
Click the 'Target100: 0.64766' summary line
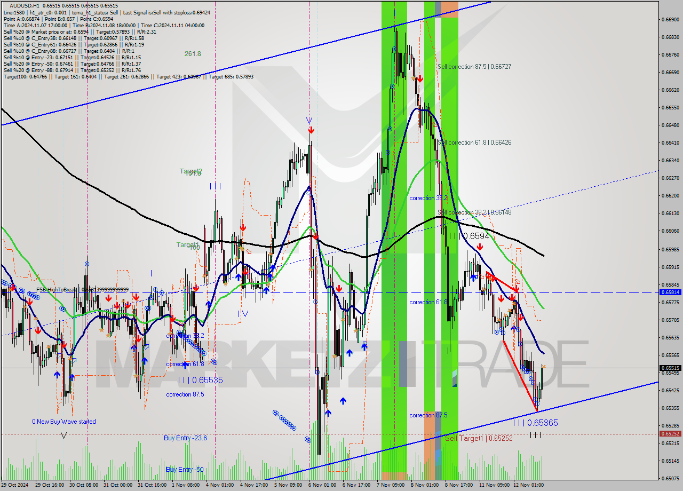(x=128, y=76)
